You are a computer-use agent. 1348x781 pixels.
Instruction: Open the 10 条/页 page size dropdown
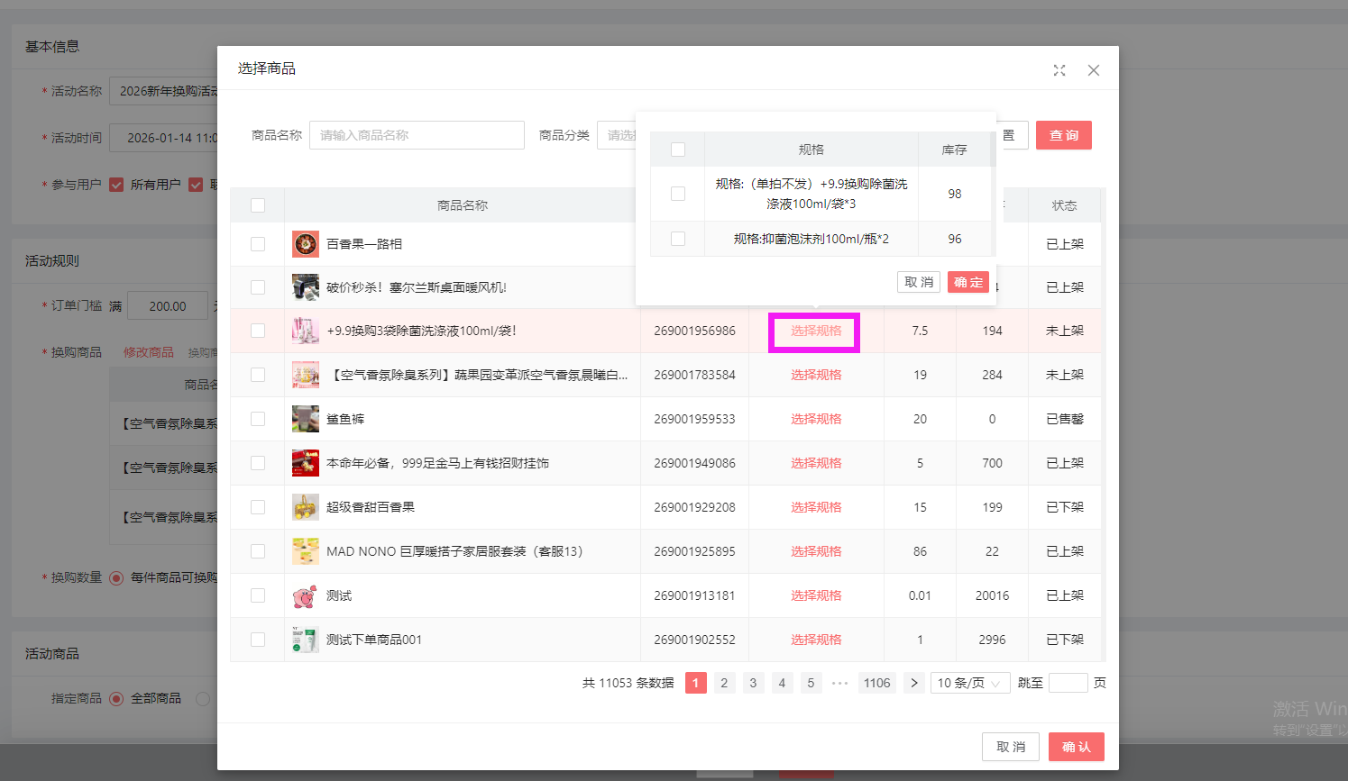point(969,683)
